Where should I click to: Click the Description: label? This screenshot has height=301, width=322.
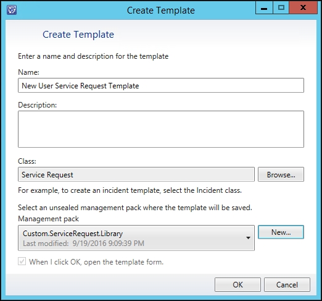[38, 105]
